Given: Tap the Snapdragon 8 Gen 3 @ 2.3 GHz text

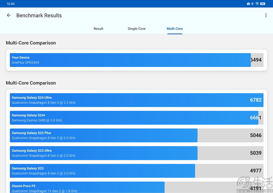Looking at the screenshot, I should pos(44,103).
